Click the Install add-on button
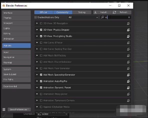 (x=102, y=12)
